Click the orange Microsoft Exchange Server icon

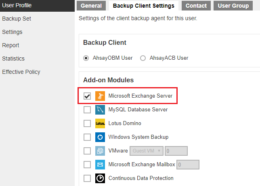tap(100, 96)
